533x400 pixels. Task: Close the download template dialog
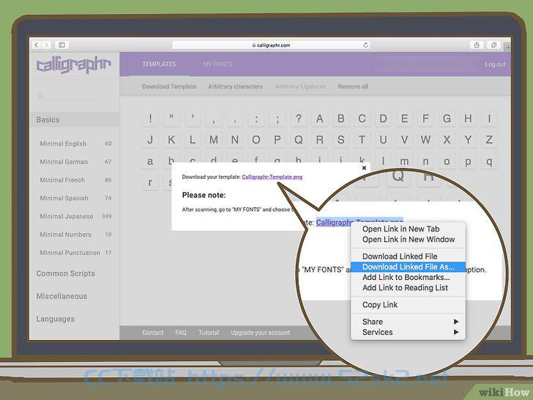click(x=364, y=168)
